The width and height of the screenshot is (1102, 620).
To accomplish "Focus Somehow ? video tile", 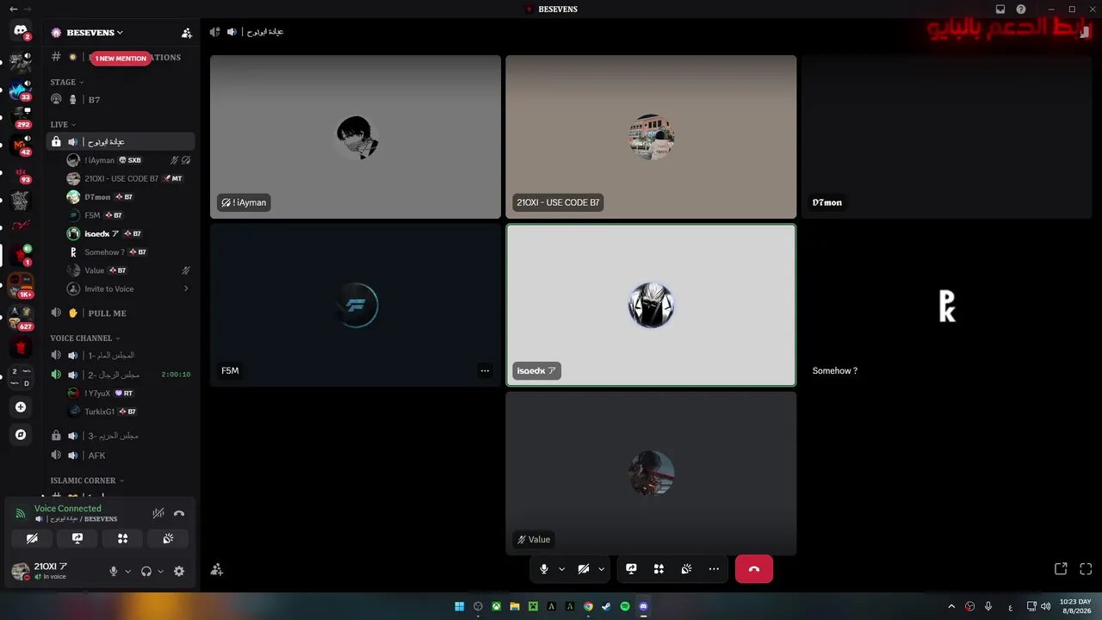I will tap(946, 306).
